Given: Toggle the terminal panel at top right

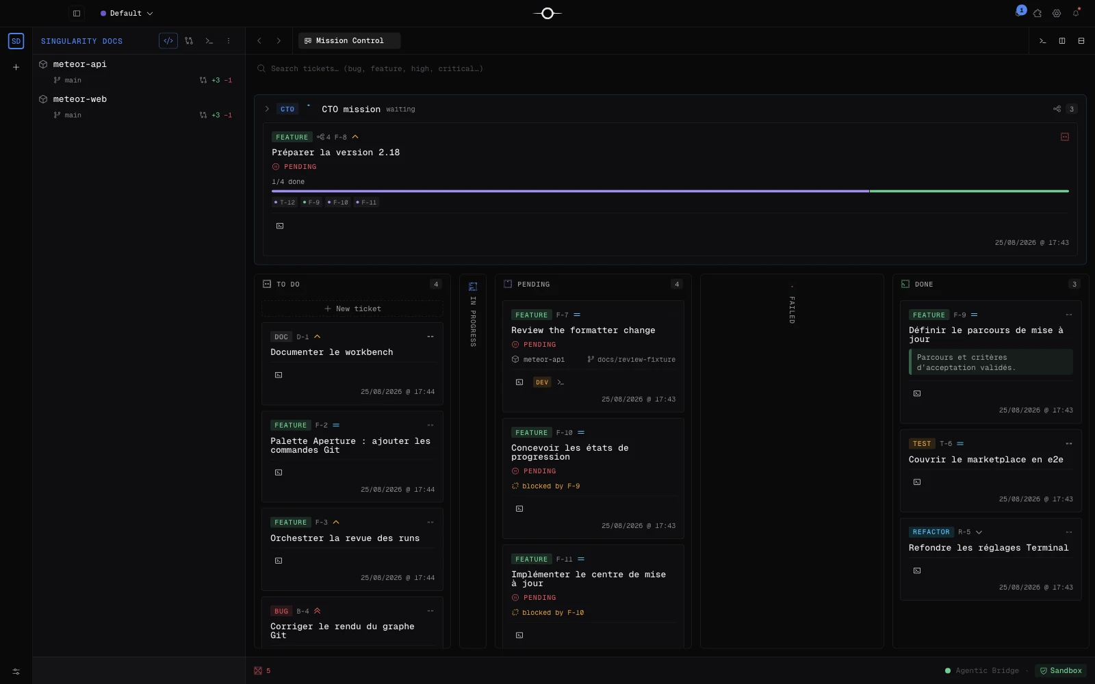Looking at the screenshot, I should point(1043,41).
